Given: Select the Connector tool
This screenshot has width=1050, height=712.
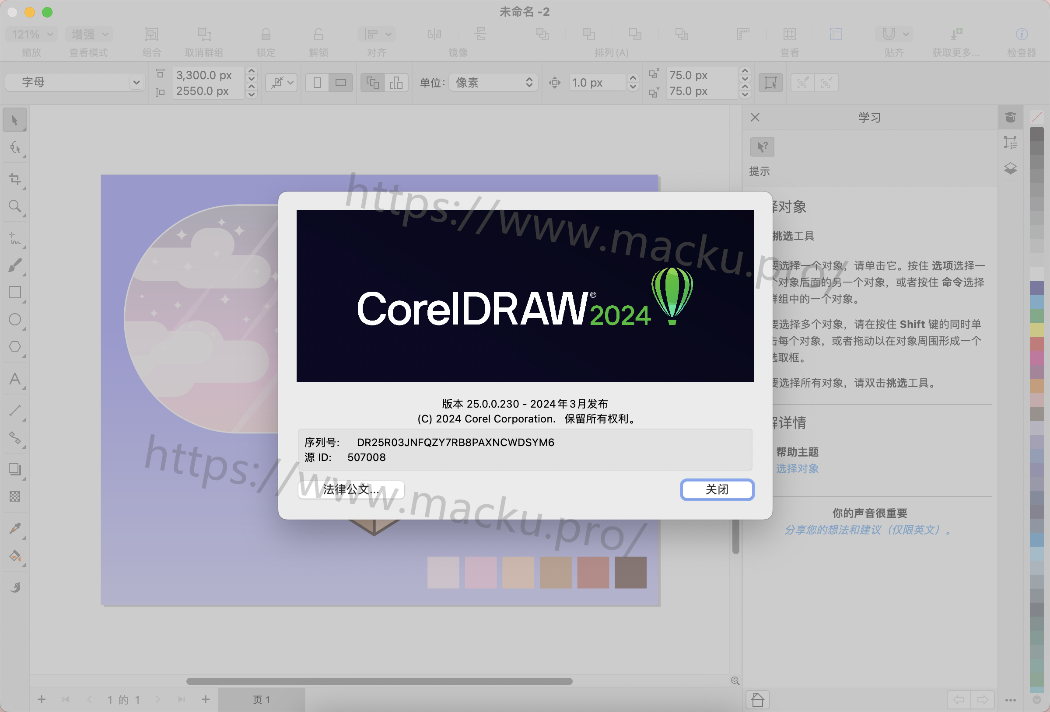Looking at the screenshot, I should tap(15, 437).
